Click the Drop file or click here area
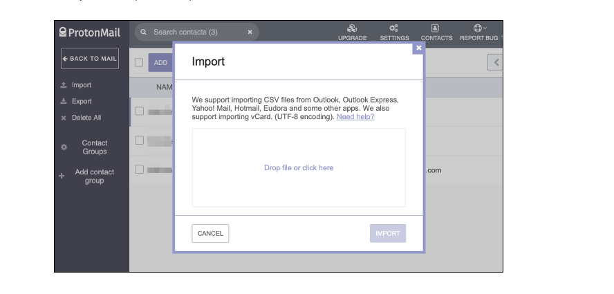This screenshot has width=614, height=294. 299,167
